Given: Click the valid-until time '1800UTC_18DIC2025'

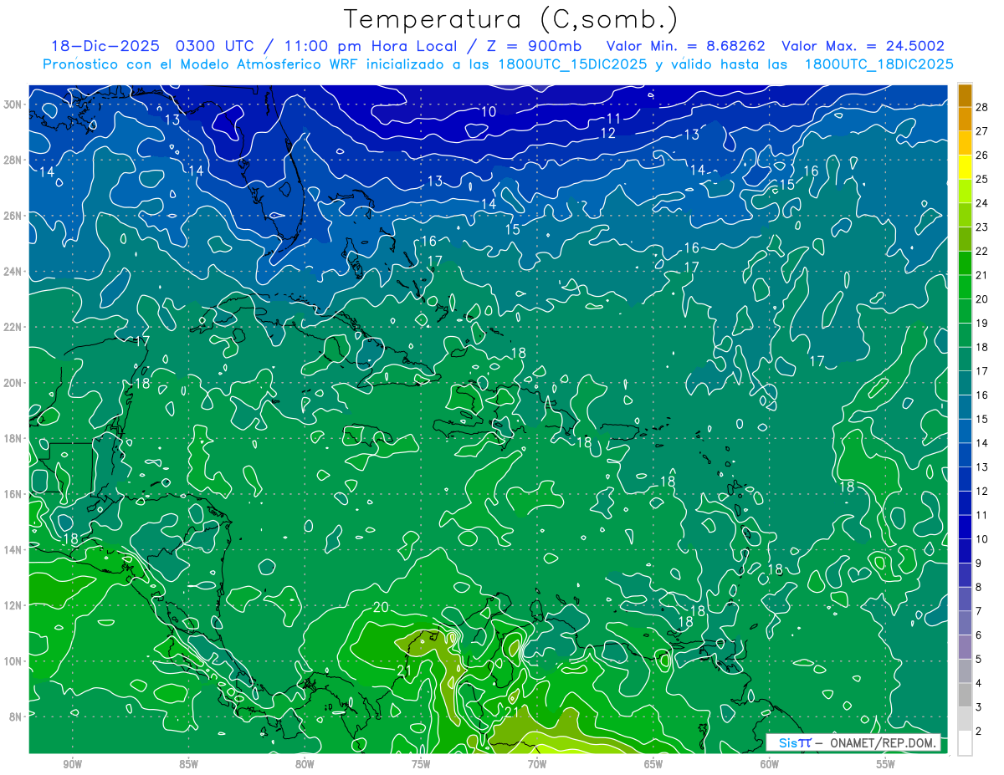Looking at the screenshot, I should (x=879, y=64).
